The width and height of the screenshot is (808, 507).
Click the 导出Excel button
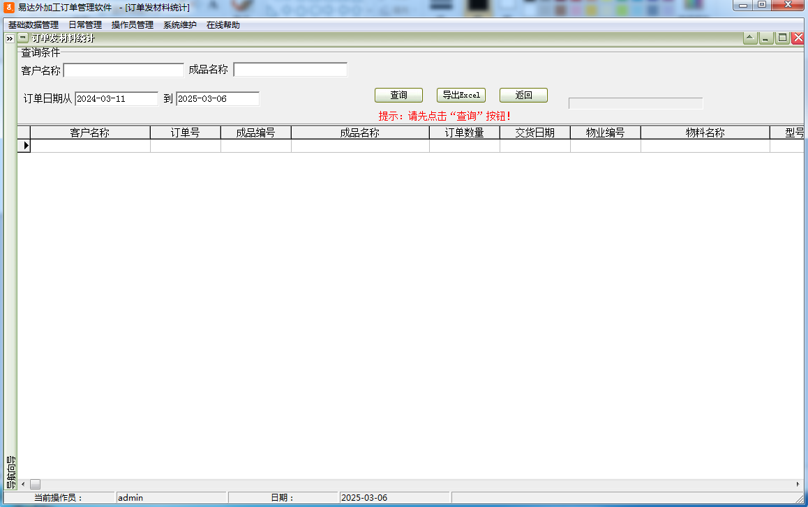point(461,95)
